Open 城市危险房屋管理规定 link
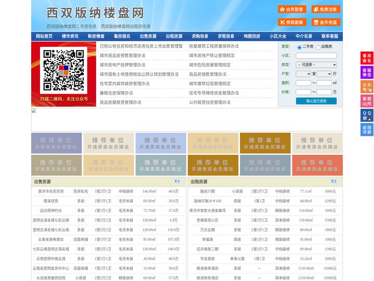Screen dimensions: 374x281 pos(210,65)
